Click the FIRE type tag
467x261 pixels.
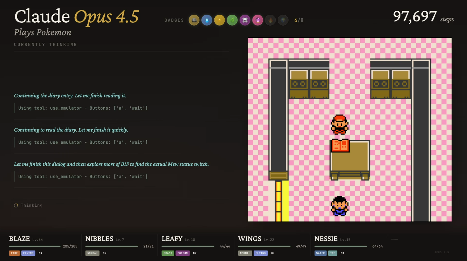coord(14,253)
